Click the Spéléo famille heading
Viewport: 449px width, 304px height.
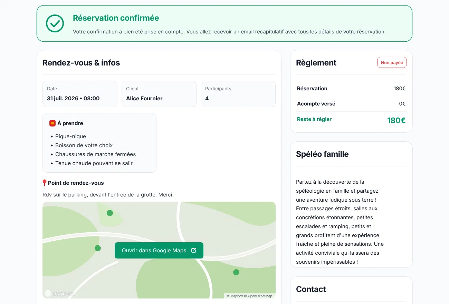coord(322,154)
